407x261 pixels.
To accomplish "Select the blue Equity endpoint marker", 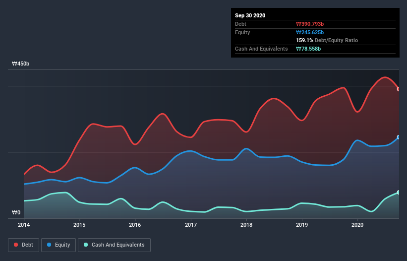I will coord(399,137).
